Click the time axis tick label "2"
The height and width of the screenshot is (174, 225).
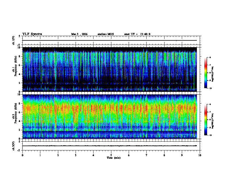(x=58, y=155)
